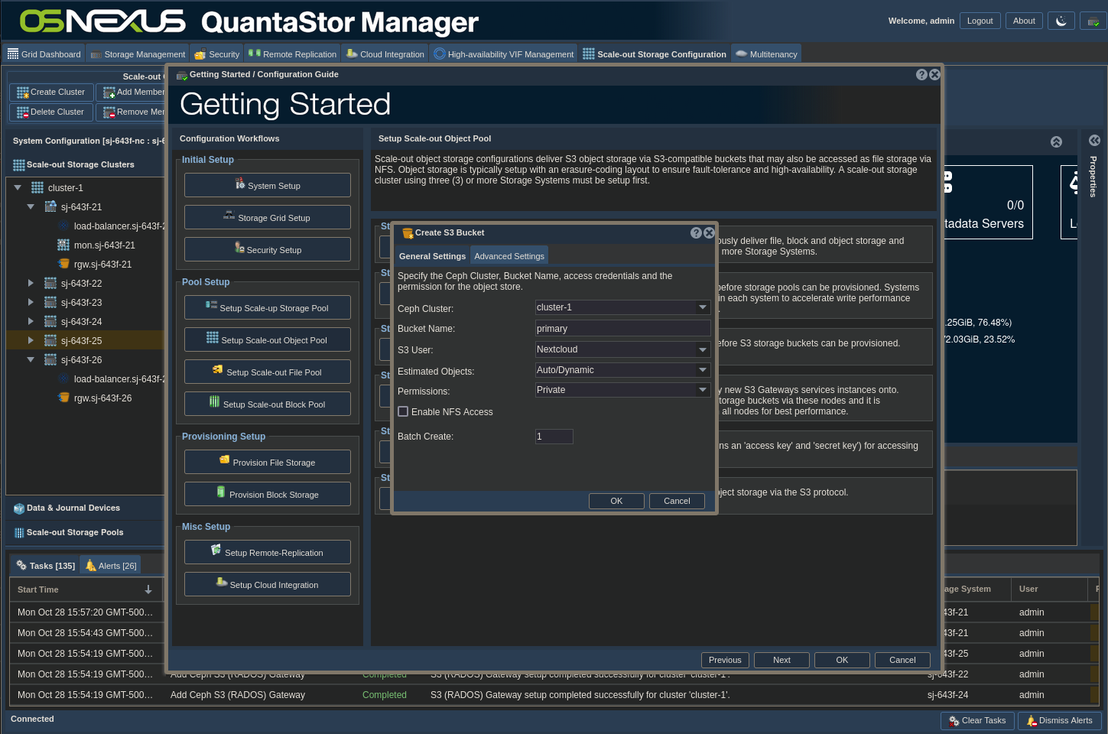1108x734 pixels.
Task: Toggle dark mode moon icon
Action: (1061, 21)
